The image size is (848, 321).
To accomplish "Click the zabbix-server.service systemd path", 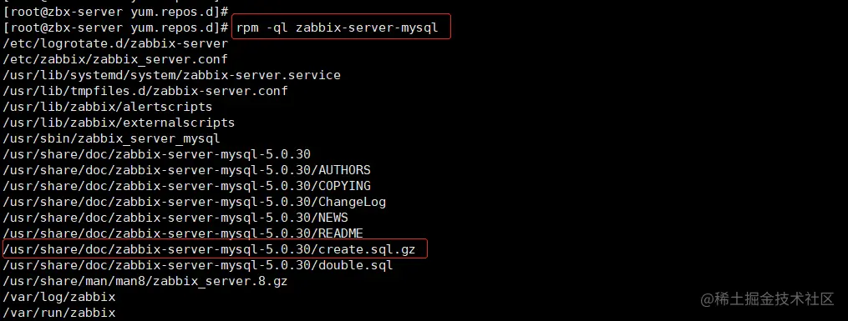I will (172, 75).
